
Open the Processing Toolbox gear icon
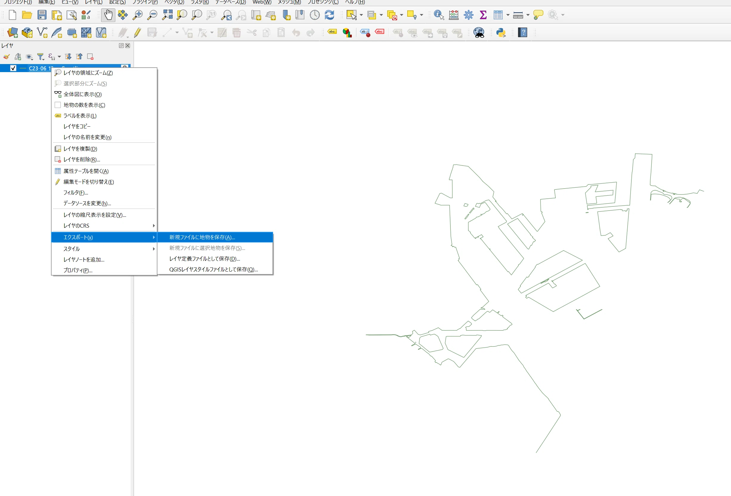468,15
